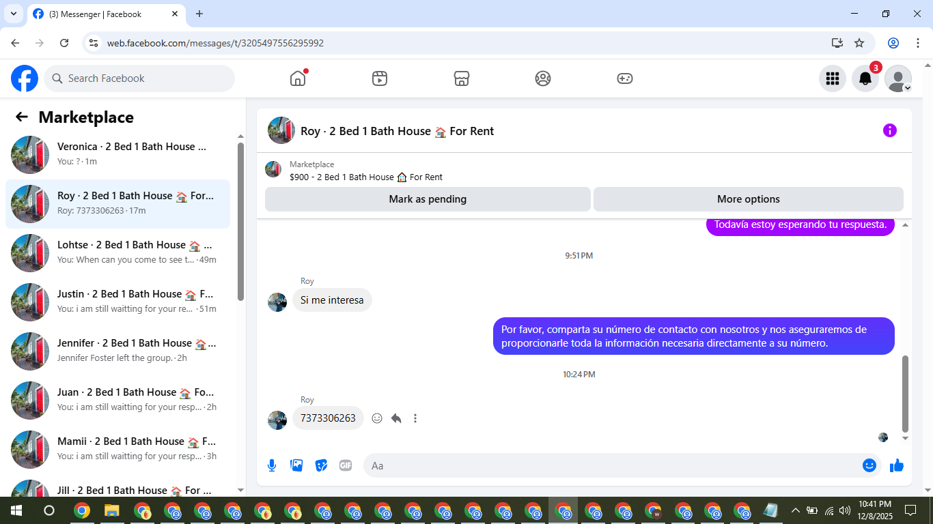Open the Groups icon in top navigation

(x=543, y=78)
